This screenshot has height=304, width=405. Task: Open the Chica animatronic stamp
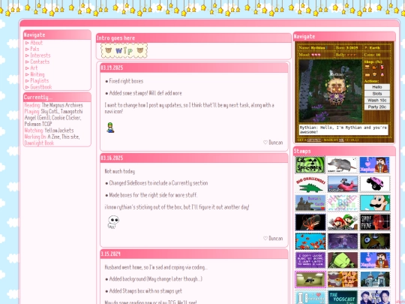(x=375, y=241)
